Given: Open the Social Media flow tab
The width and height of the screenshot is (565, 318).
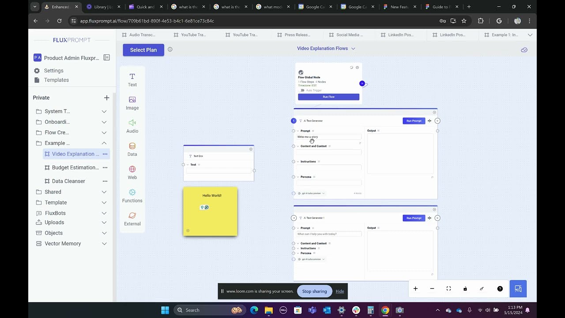Looking at the screenshot, I should (346, 35).
